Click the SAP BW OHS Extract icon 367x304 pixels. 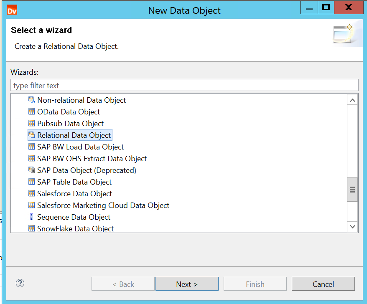tap(31, 159)
